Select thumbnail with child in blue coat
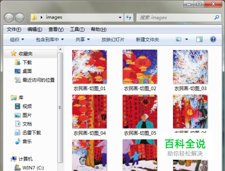The width and height of the screenshot is (225, 171). tap(140, 155)
